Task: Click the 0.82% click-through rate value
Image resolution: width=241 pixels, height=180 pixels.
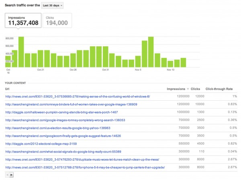Action: pos(233,143)
